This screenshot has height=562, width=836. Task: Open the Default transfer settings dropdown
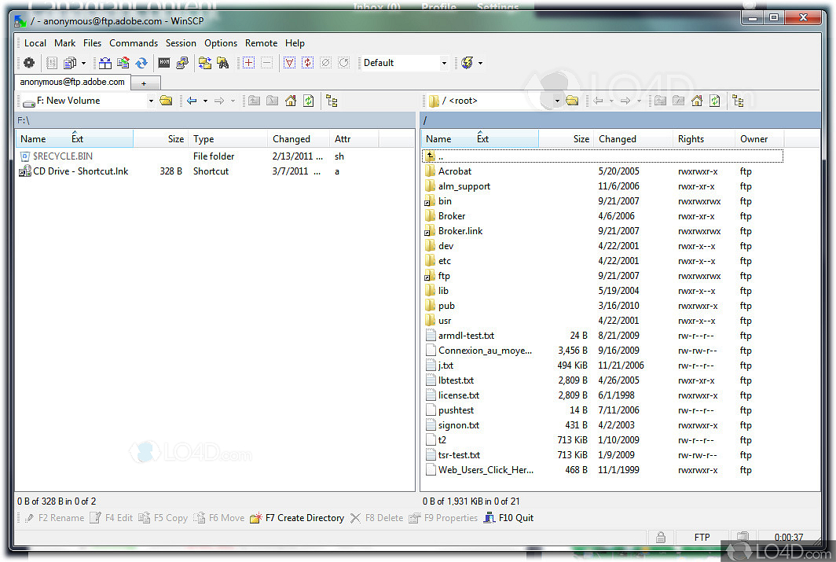pyautogui.click(x=444, y=63)
